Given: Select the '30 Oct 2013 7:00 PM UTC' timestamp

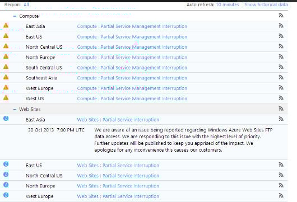Looking at the screenshot, I should pyautogui.click(x=56, y=130).
